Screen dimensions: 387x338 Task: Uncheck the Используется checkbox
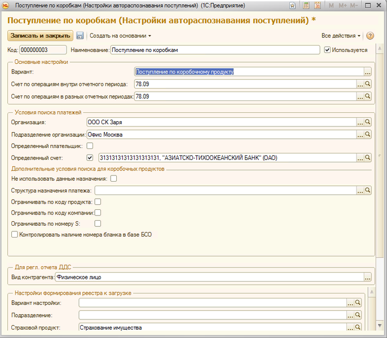pos(328,50)
